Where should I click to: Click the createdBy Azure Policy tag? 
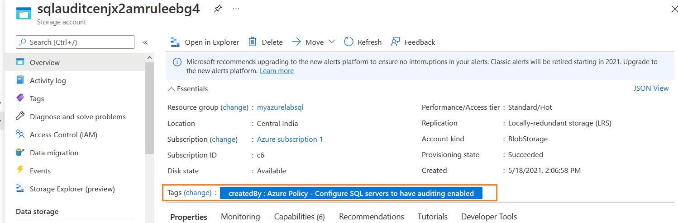click(x=351, y=193)
